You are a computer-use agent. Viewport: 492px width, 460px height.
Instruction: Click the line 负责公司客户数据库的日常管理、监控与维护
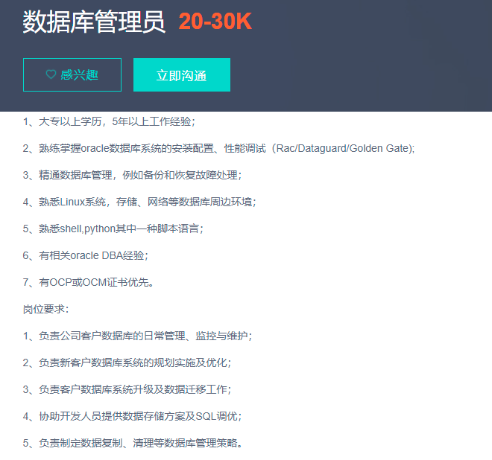(137, 336)
